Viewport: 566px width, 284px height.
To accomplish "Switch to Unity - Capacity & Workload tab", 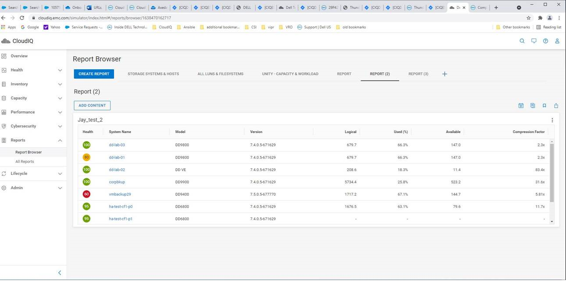I will (290, 74).
